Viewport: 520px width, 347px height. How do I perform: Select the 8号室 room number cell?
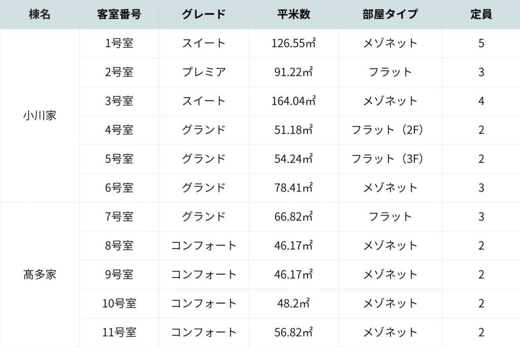point(119,246)
